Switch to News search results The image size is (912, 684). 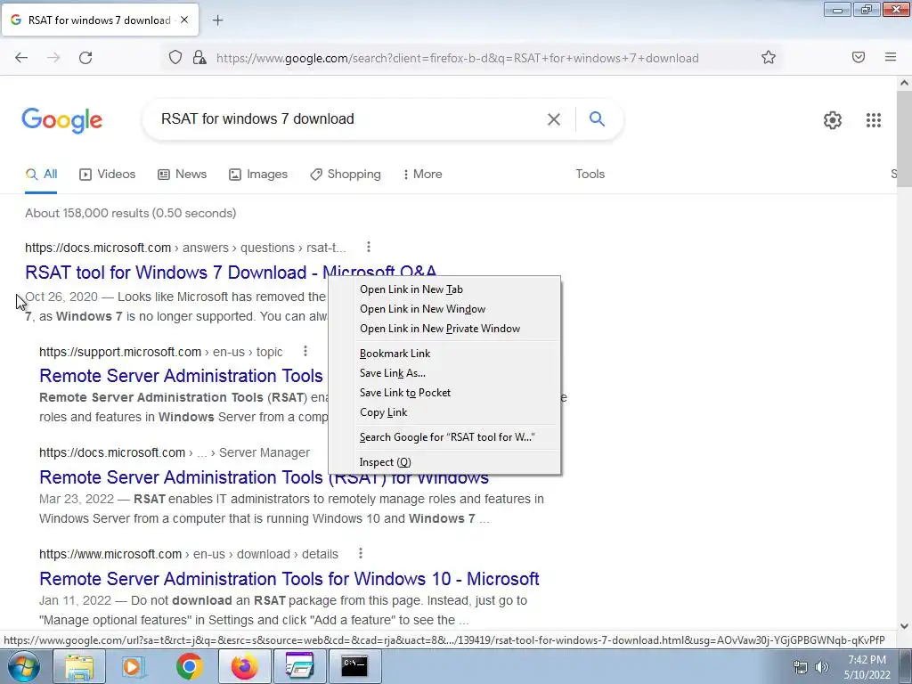click(182, 174)
